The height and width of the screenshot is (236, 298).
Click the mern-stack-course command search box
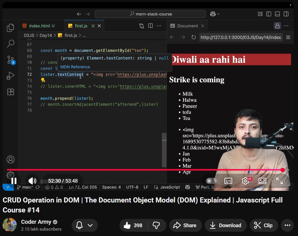[x=150, y=14]
